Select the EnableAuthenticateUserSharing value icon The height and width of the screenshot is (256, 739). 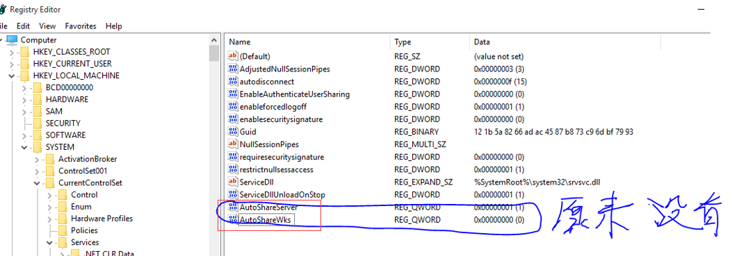pos(233,94)
